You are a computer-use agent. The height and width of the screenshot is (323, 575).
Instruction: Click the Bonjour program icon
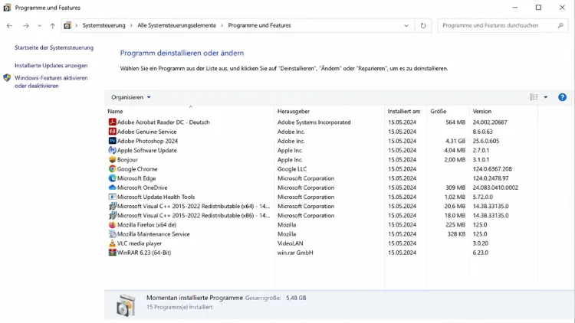(112, 160)
